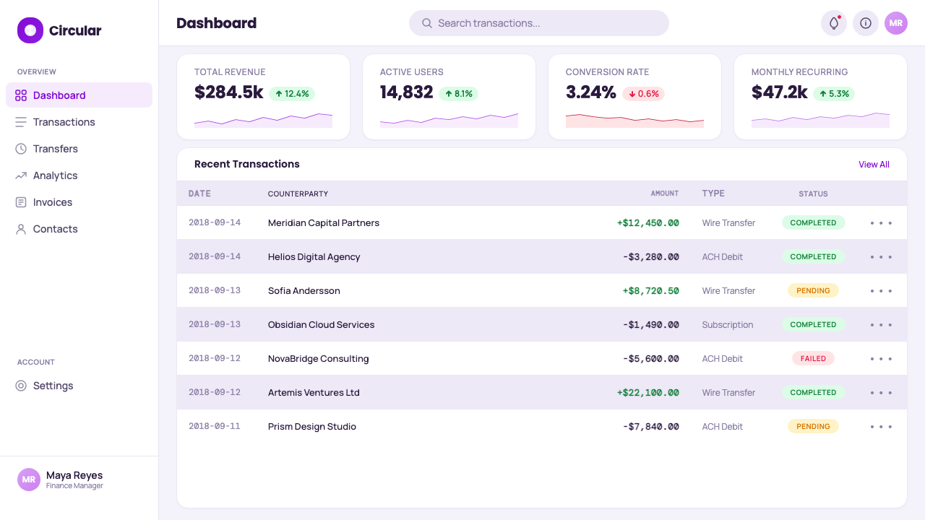Select Invoices in the sidebar
The height and width of the screenshot is (520, 925).
tap(79, 202)
